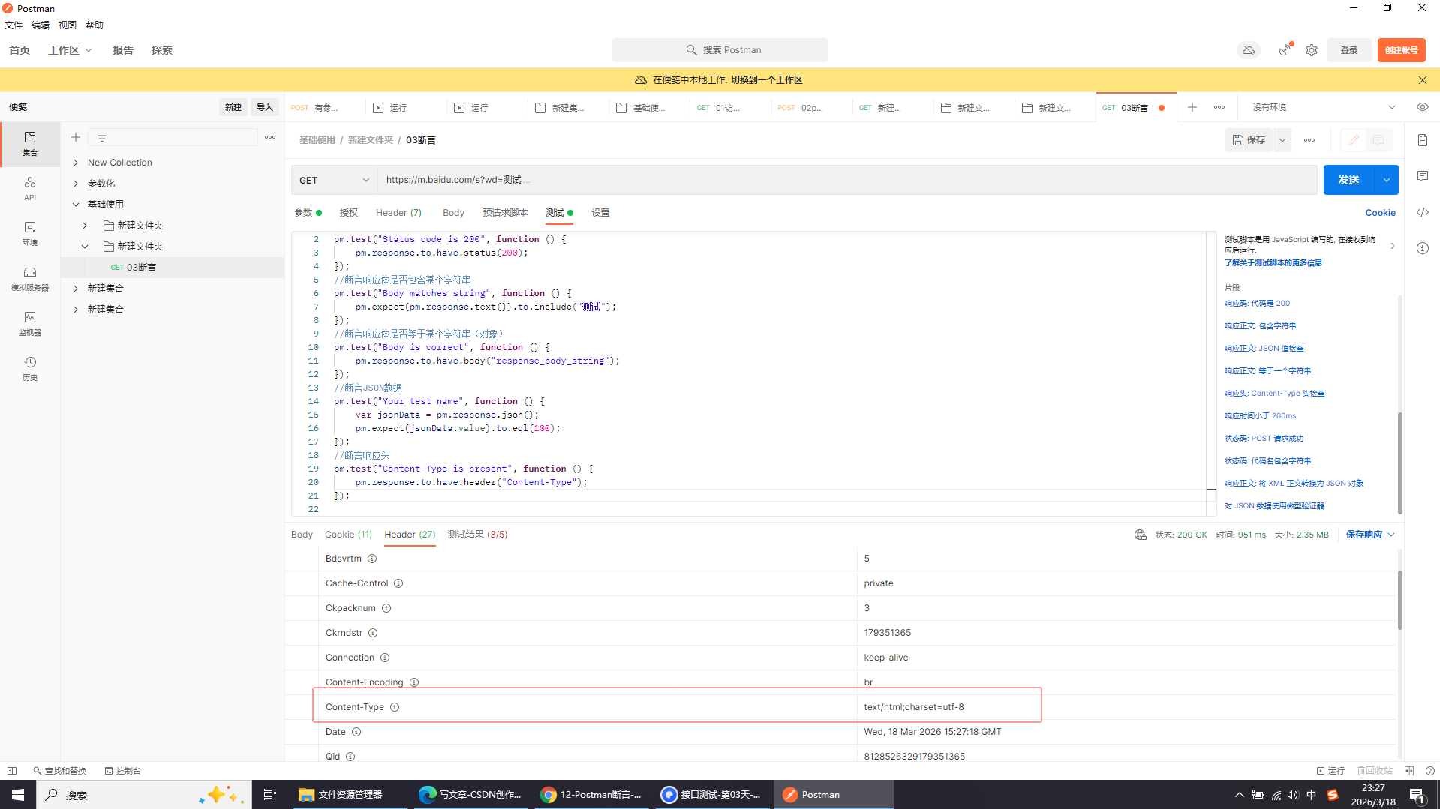1440x809 pixels.
Task: Expand the New Collection tree item
Action: pos(76,163)
